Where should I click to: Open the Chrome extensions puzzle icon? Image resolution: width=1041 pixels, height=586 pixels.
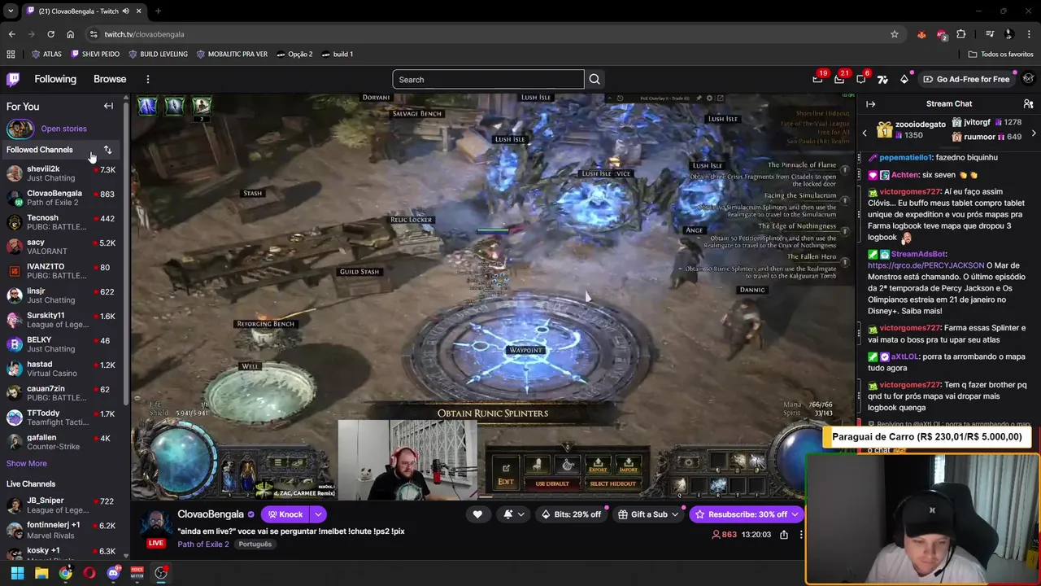(961, 34)
